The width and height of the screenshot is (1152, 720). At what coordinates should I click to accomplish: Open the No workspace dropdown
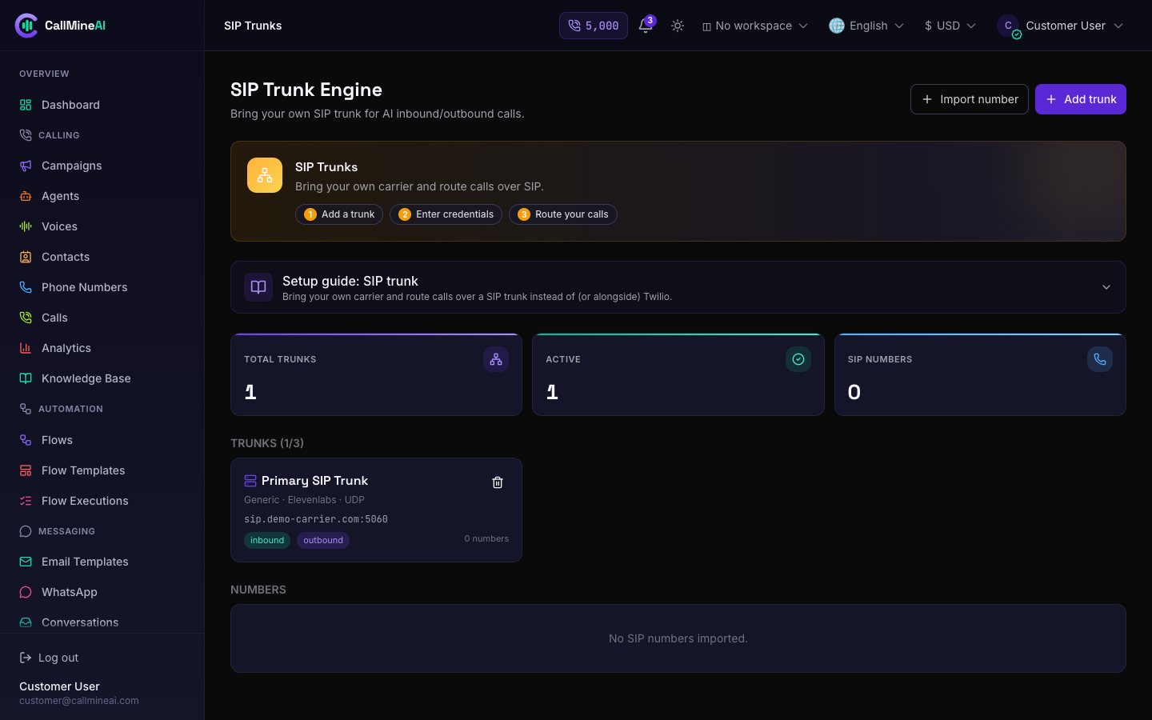[755, 26]
